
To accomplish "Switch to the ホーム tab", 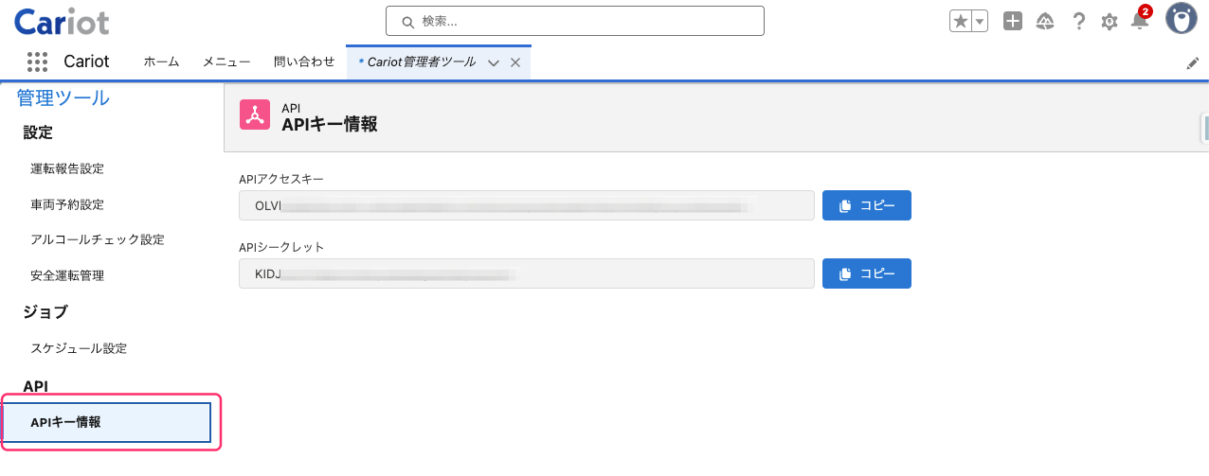I will [x=161, y=62].
